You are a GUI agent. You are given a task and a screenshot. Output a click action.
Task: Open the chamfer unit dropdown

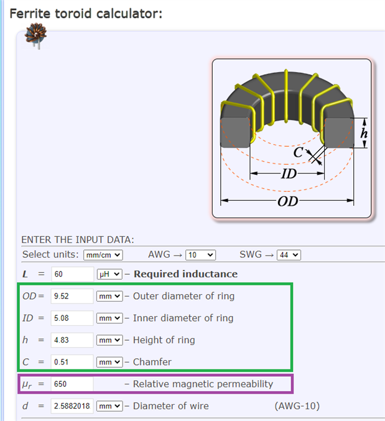(x=109, y=362)
